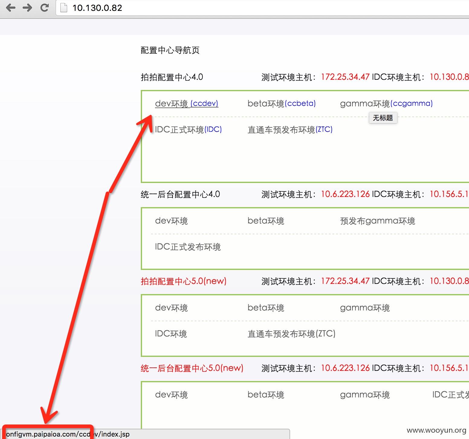Viewport: 469px width, 439px height.
Task: Click test host IP 10.6.223.126 beside 统一后台配置中心4.0
Action: pyautogui.click(x=345, y=194)
